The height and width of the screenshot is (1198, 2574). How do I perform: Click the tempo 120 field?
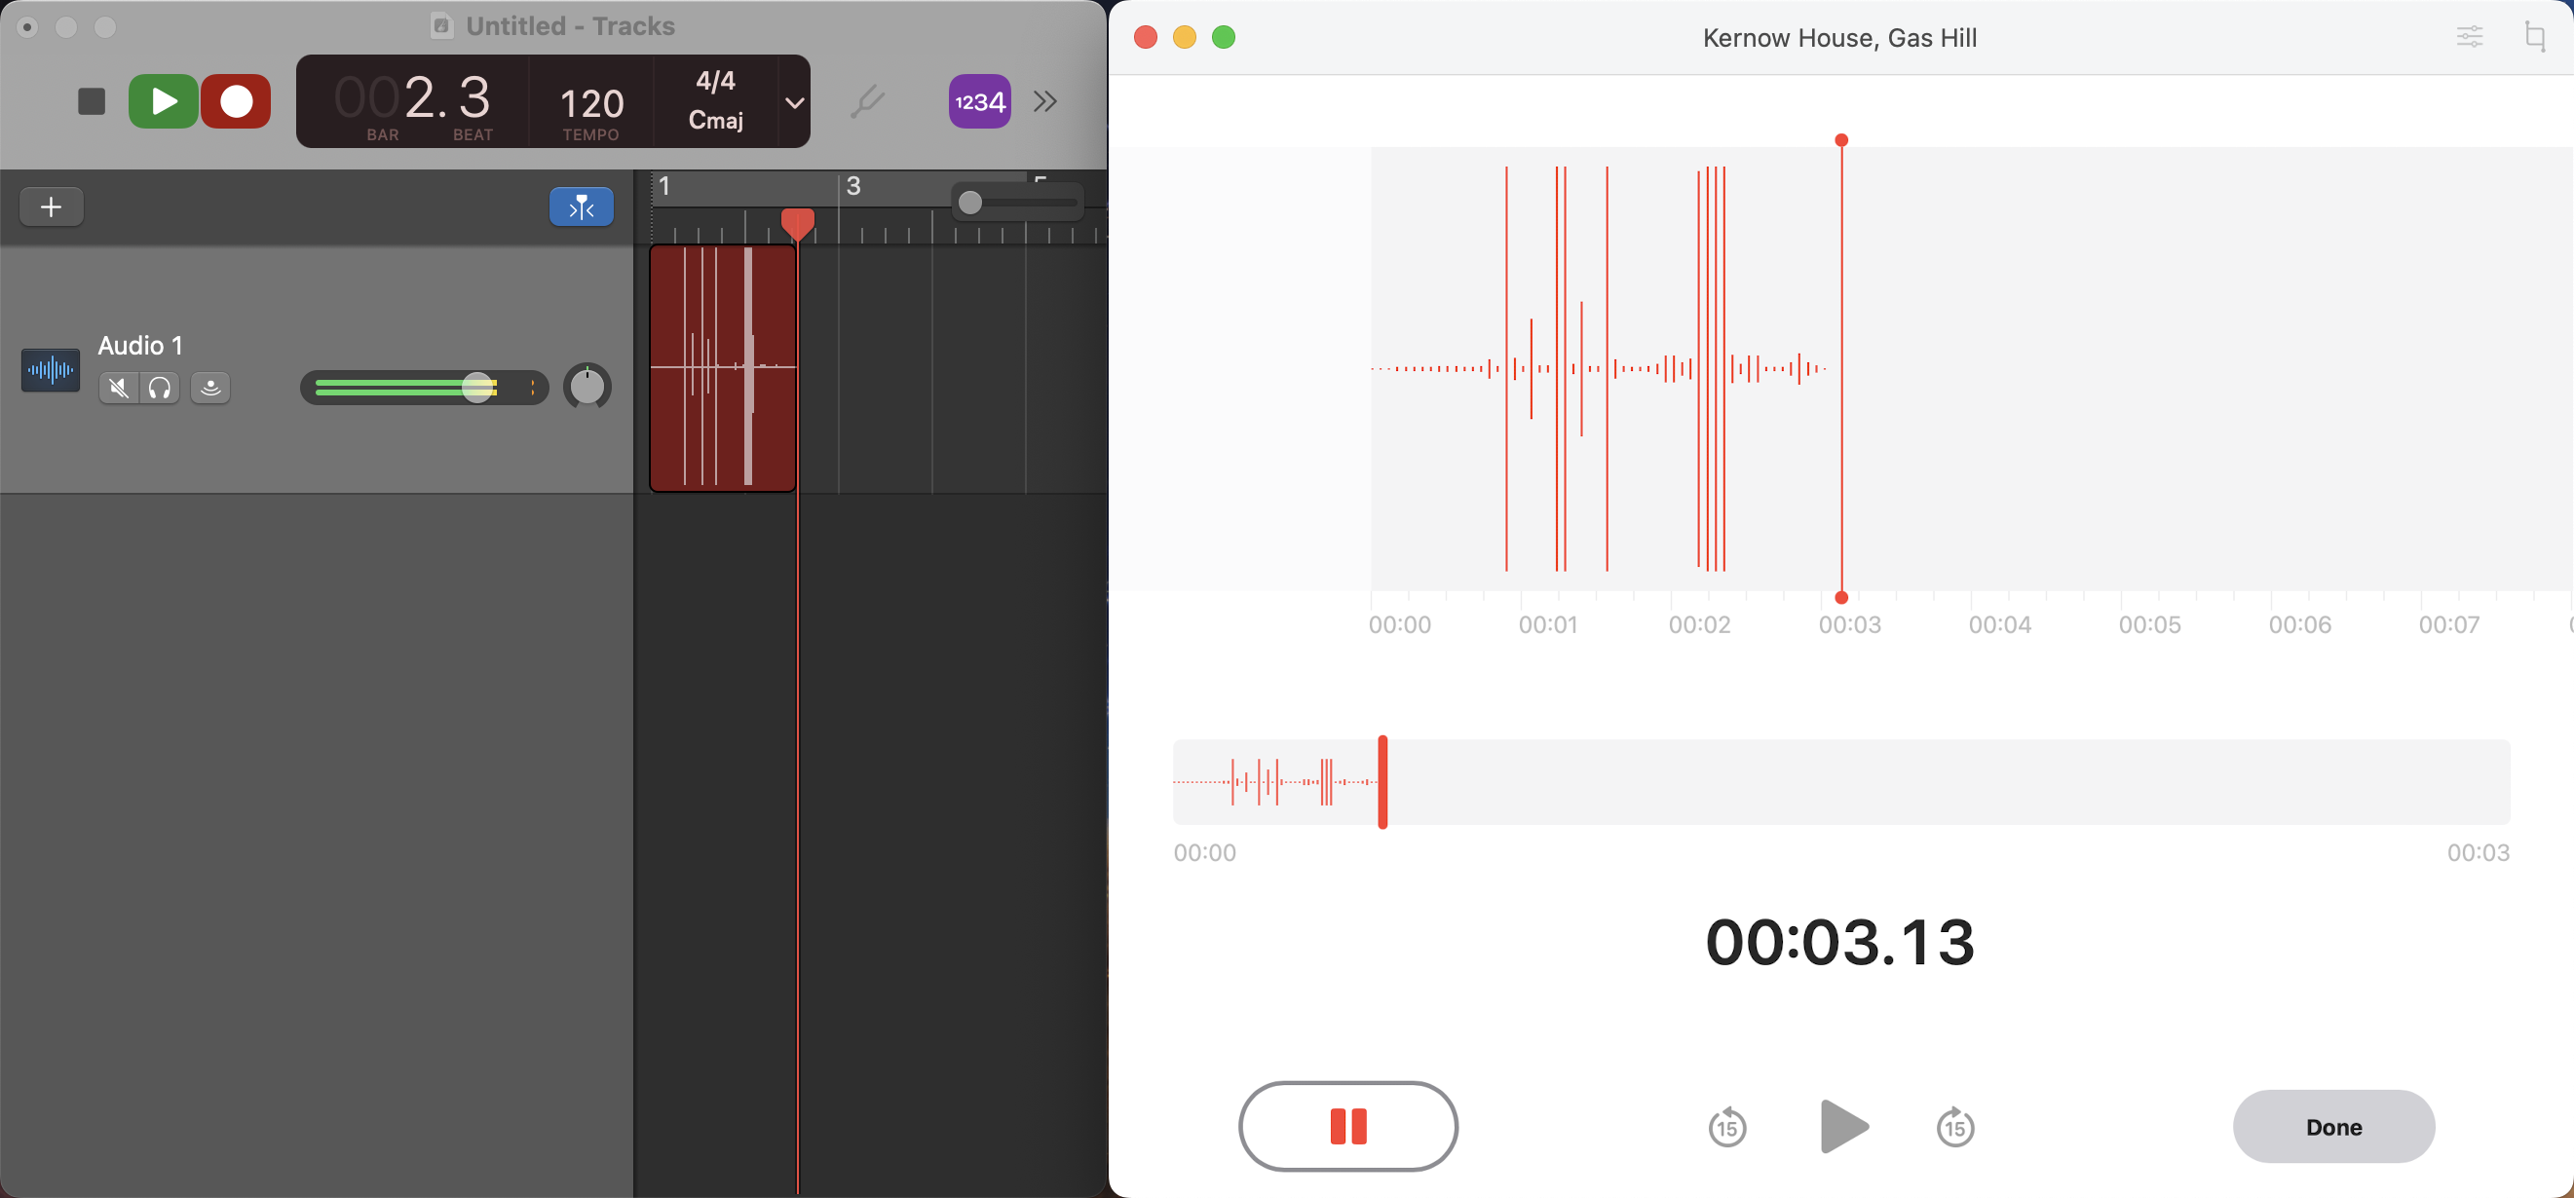[x=590, y=103]
